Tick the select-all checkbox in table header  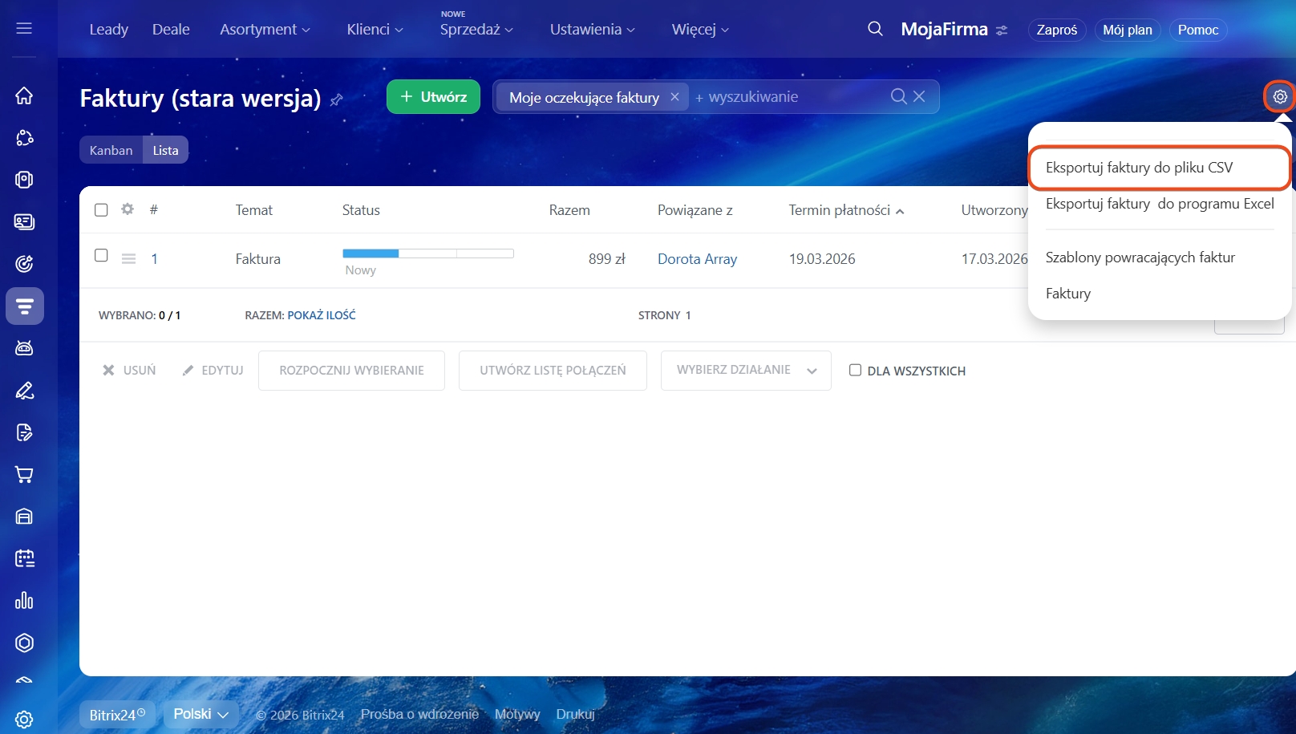click(101, 210)
